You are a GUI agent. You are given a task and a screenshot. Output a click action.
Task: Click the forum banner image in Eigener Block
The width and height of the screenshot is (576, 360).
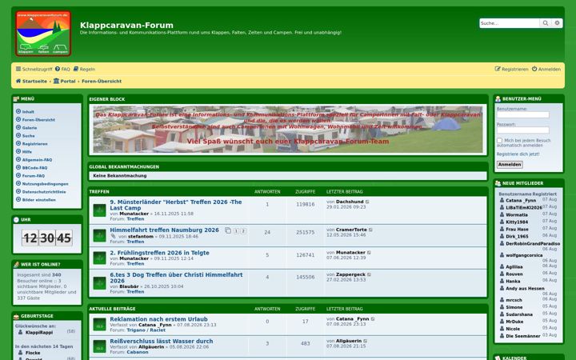click(288, 130)
